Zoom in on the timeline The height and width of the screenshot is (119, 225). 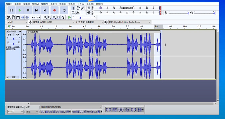pyautogui.click(x=45, y=17)
